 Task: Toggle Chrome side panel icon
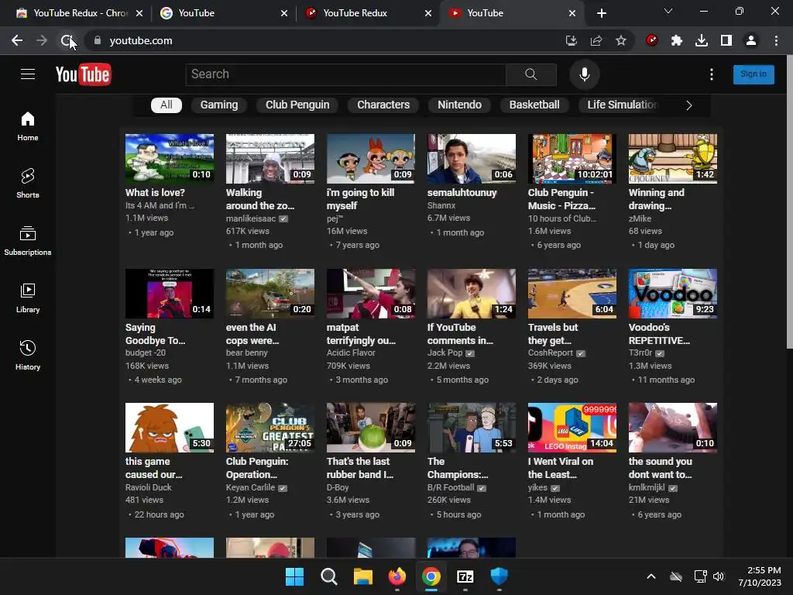[726, 40]
